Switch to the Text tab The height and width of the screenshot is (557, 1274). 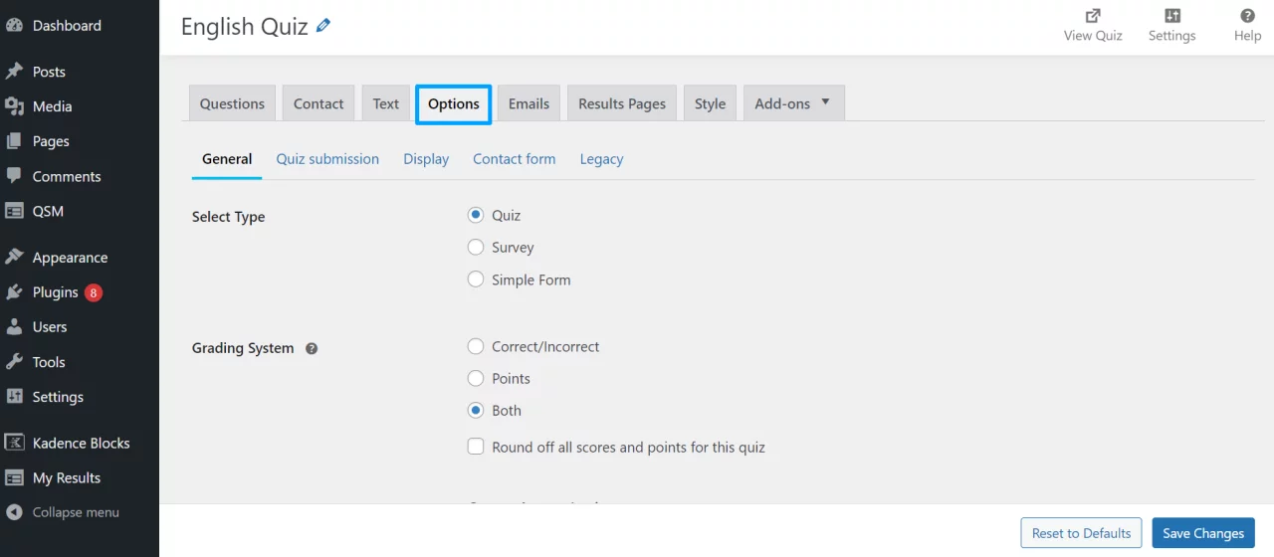(x=386, y=103)
